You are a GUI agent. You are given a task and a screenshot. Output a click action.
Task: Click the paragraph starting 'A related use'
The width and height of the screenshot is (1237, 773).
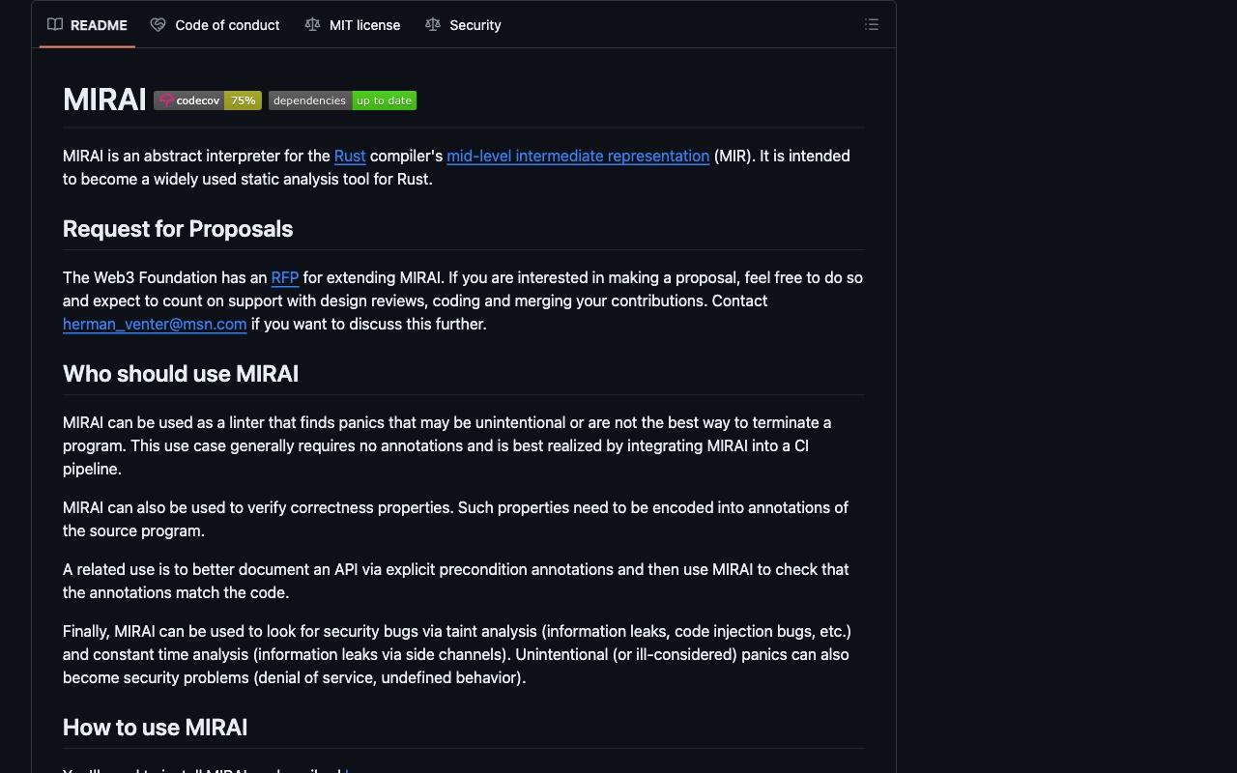463,581
